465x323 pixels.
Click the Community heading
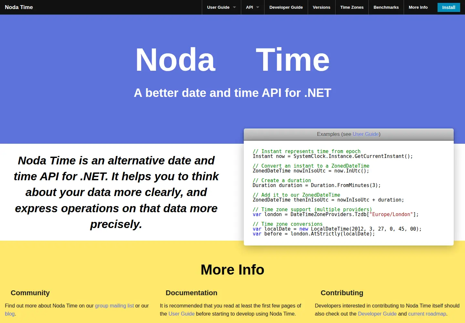(x=30, y=293)
